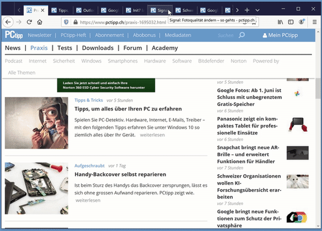Screen dimensions: 322x231
Task: Open a new tab with plus button
Action: [247, 10]
